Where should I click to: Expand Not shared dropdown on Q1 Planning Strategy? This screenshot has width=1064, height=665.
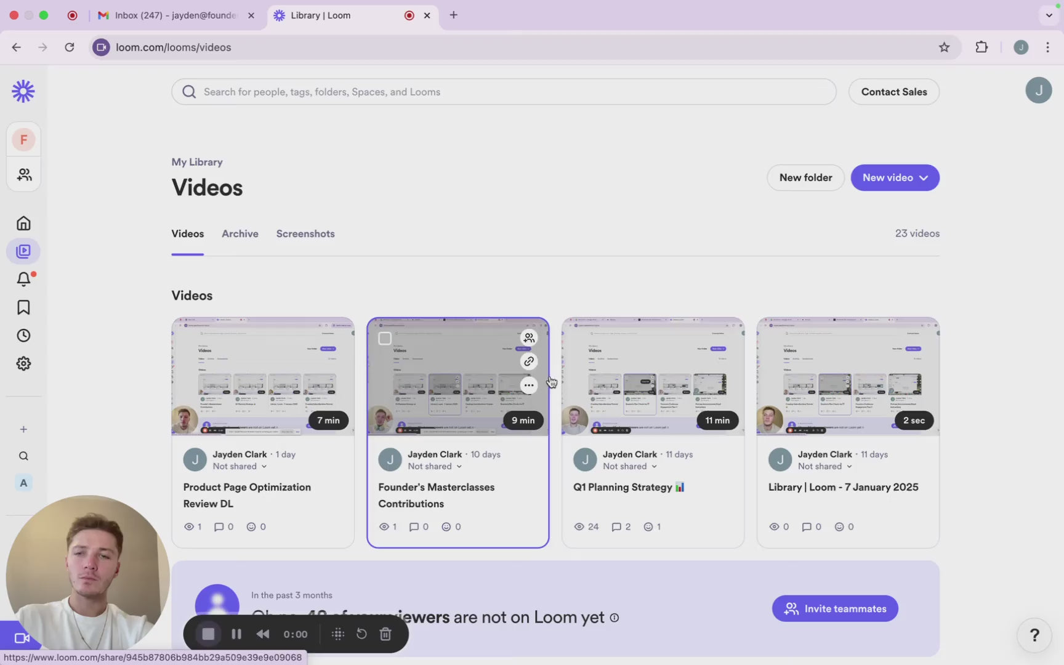click(x=629, y=467)
